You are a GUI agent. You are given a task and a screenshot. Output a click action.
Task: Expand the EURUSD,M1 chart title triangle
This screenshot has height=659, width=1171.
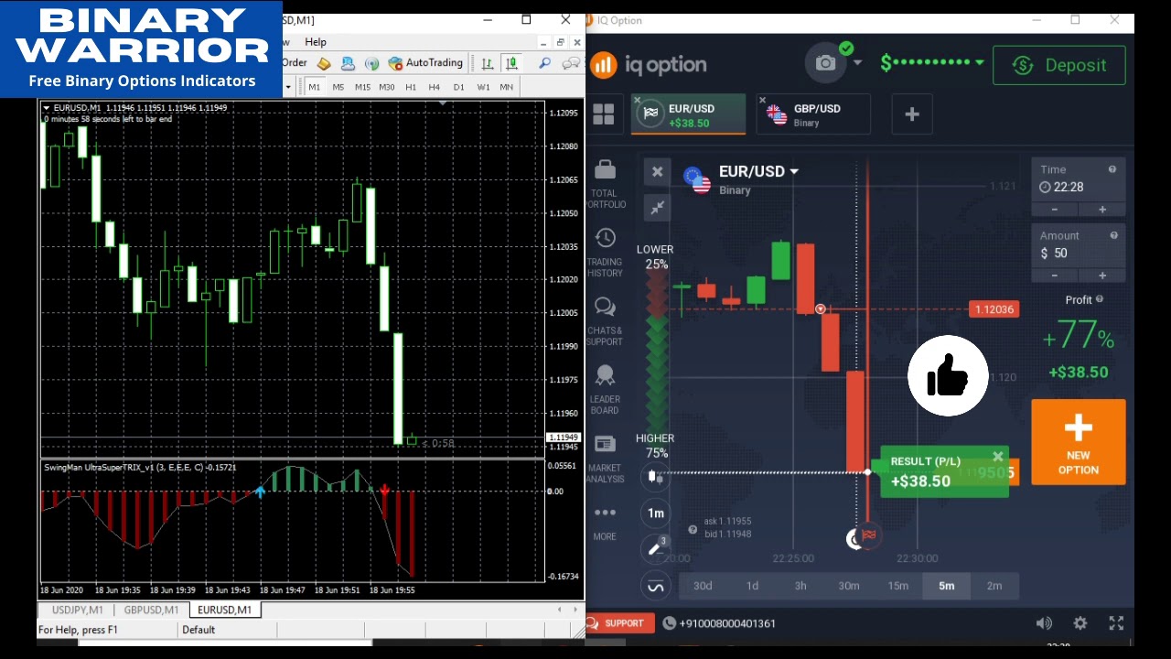[47, 108]
